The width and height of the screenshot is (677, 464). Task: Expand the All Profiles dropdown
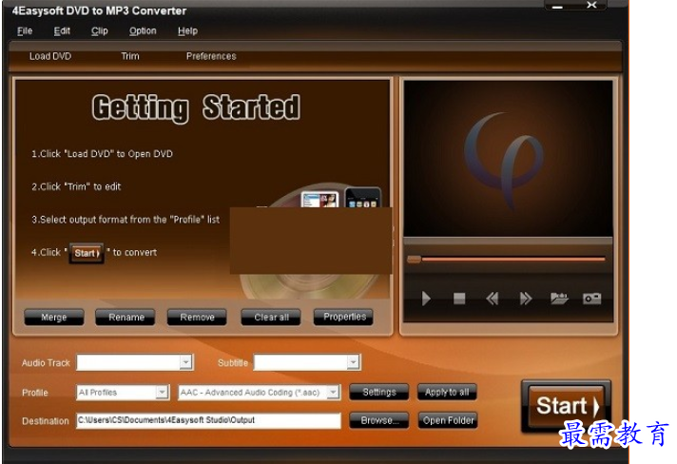point(162,392)
